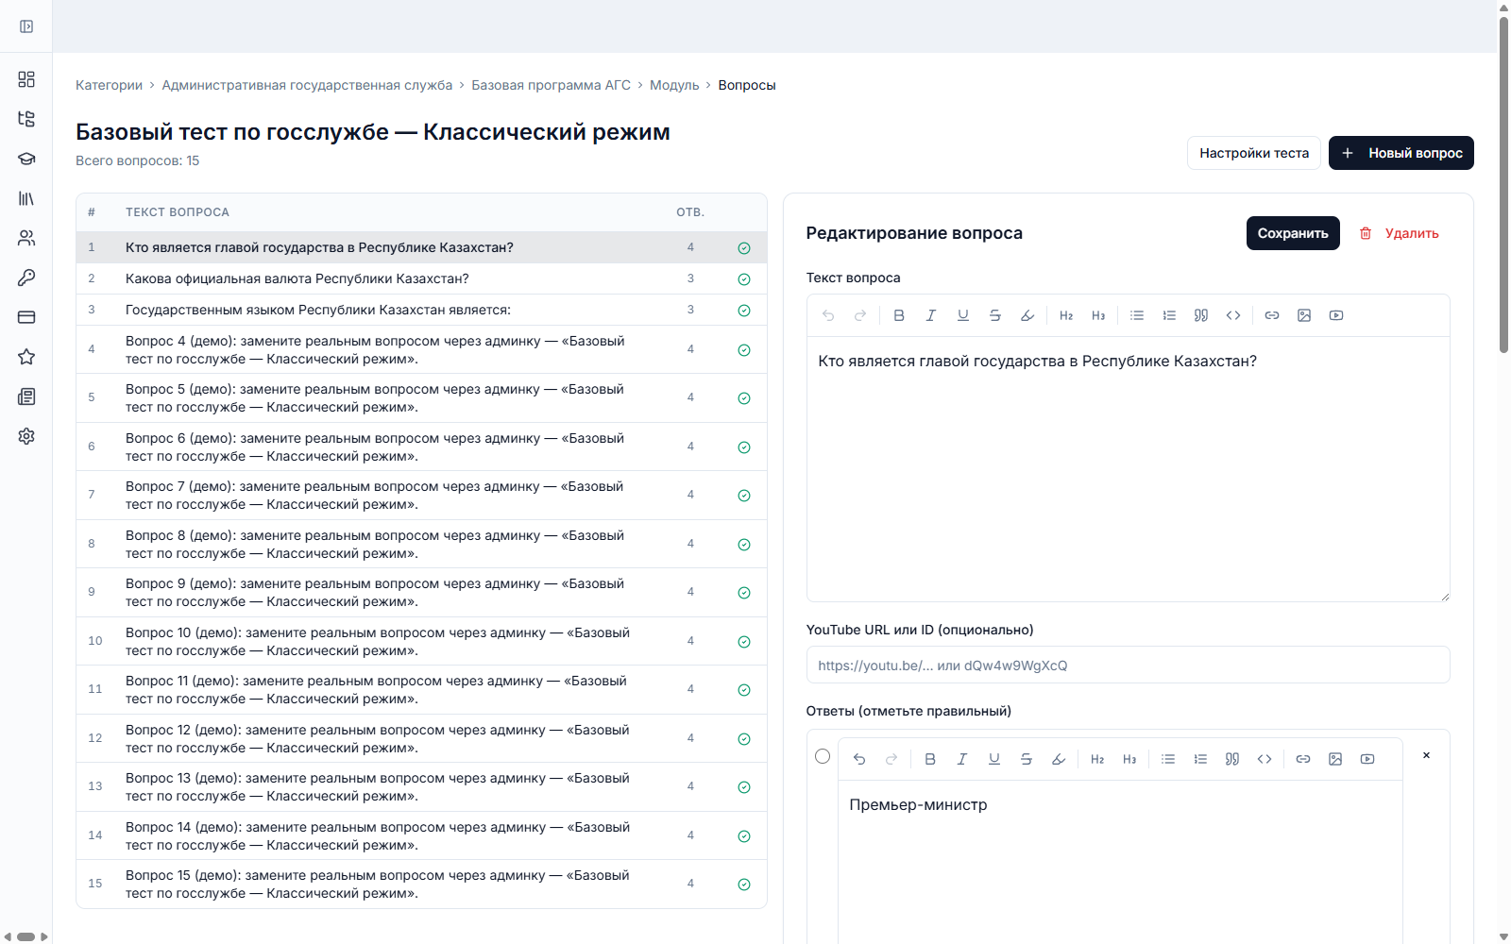This screenshot has height=944, width=1511.
Task: Insert image in question text editor
Action: pos(1304,315)
